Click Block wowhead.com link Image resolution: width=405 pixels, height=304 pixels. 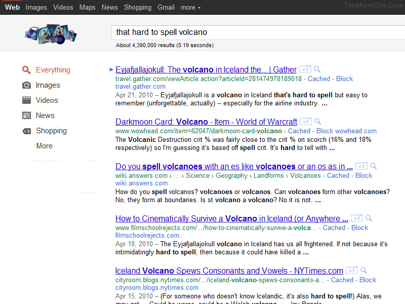coord(346,131)
